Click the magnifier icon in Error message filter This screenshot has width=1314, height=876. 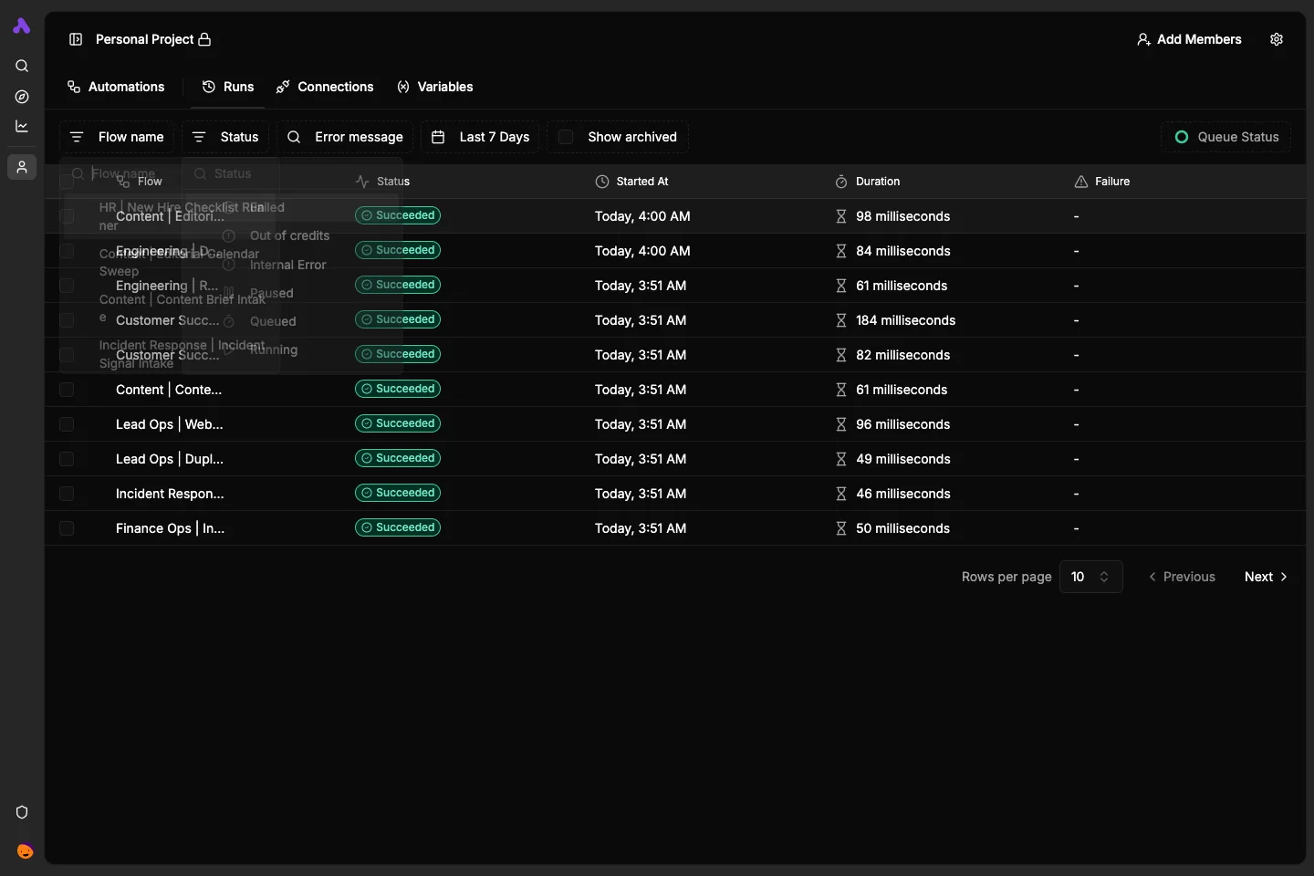(x=294, y=137)
